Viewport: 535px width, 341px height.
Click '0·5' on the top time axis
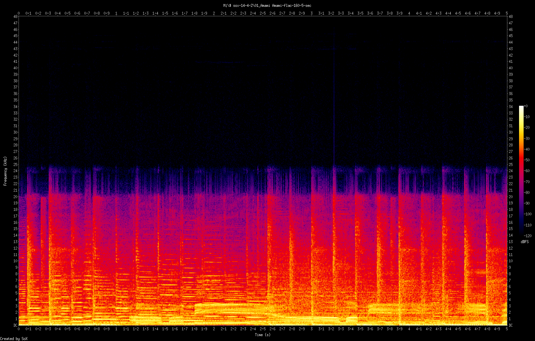coord(67,13)
